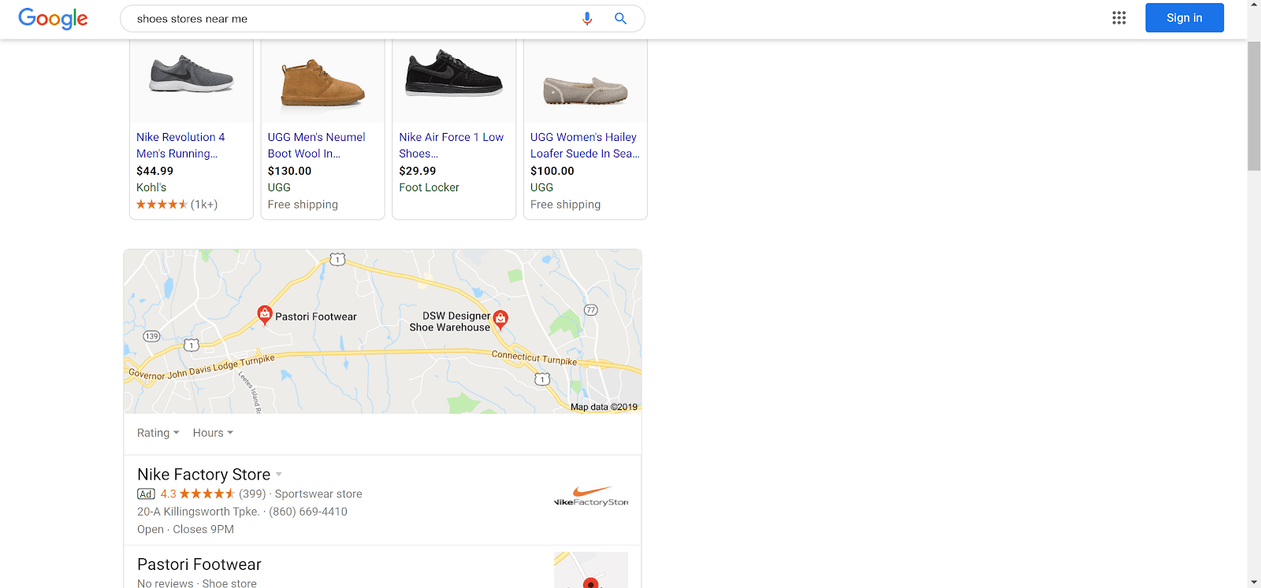Click the 'No reviews · Shoe store' text
The width and height of the screenshot is (1261, 588).
click(x=197, y=583)
